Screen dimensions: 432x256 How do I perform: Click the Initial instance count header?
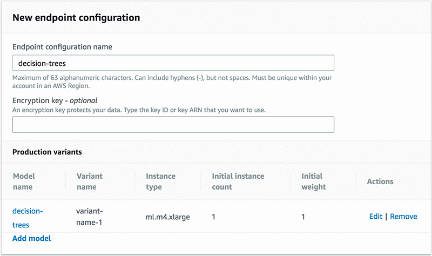pyautogui.click(x=238, y=181)
